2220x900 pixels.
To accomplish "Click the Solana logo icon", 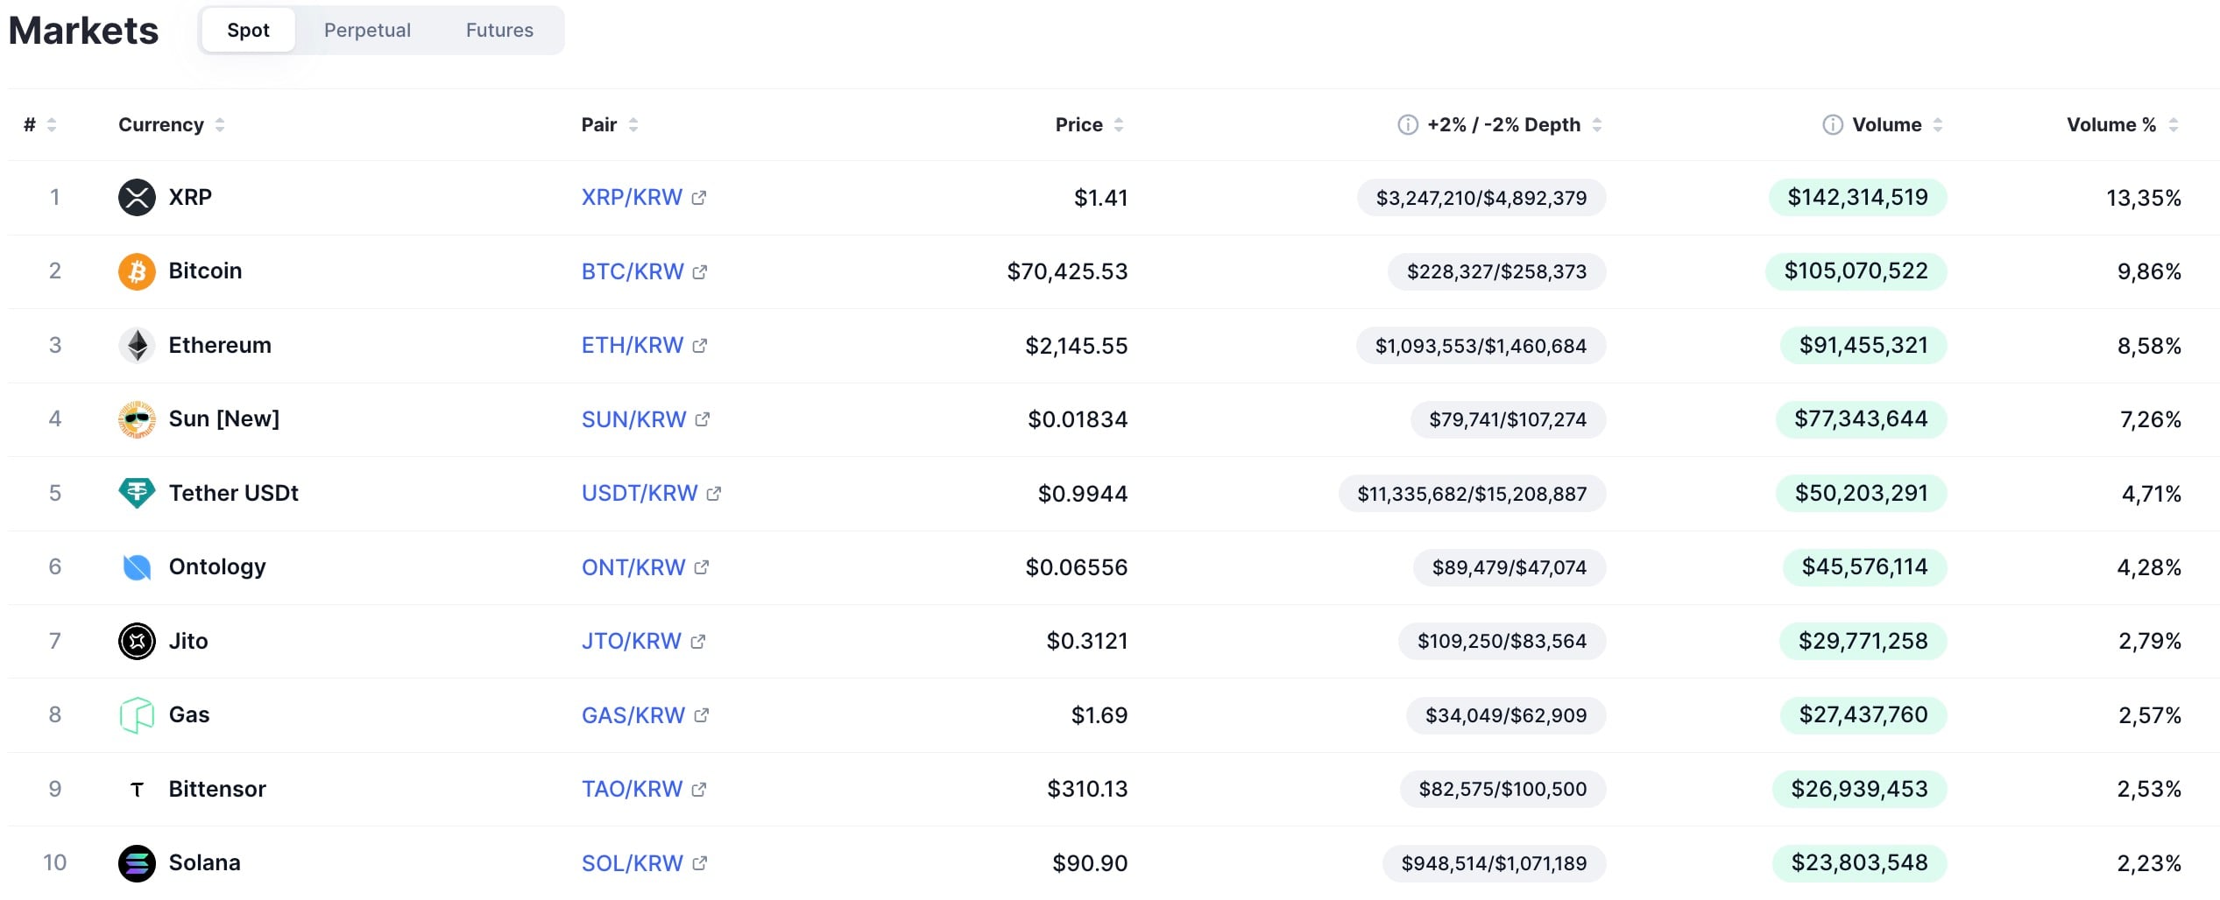I will [137, 863].
